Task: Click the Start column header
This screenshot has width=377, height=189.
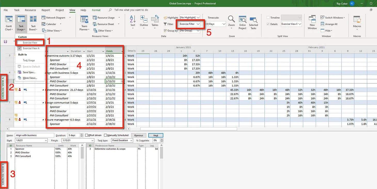Action: point(95,51)
